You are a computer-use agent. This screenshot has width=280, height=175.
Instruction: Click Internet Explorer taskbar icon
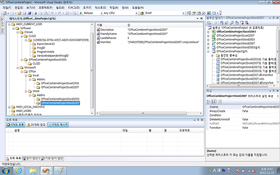pos(19,171)
